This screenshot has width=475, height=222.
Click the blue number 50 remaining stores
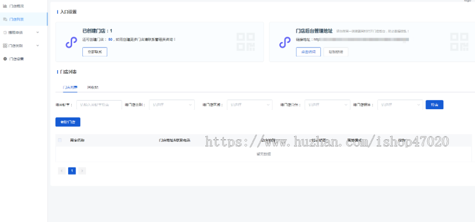pos(110,40)
